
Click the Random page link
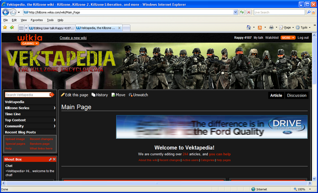[40, 144]
